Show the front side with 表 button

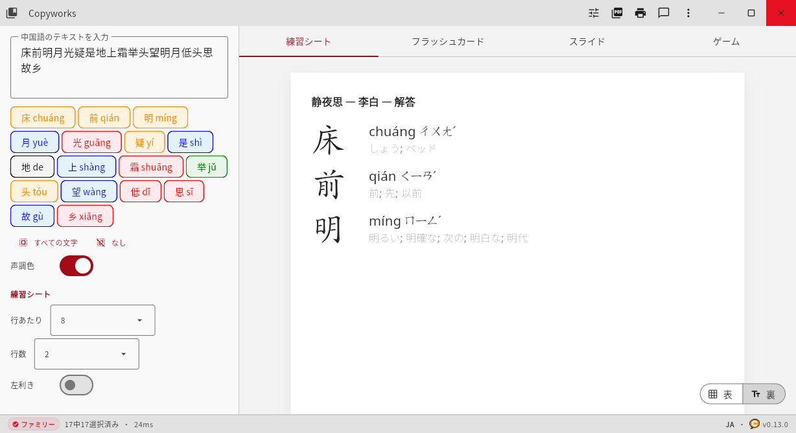click(721, 394)
